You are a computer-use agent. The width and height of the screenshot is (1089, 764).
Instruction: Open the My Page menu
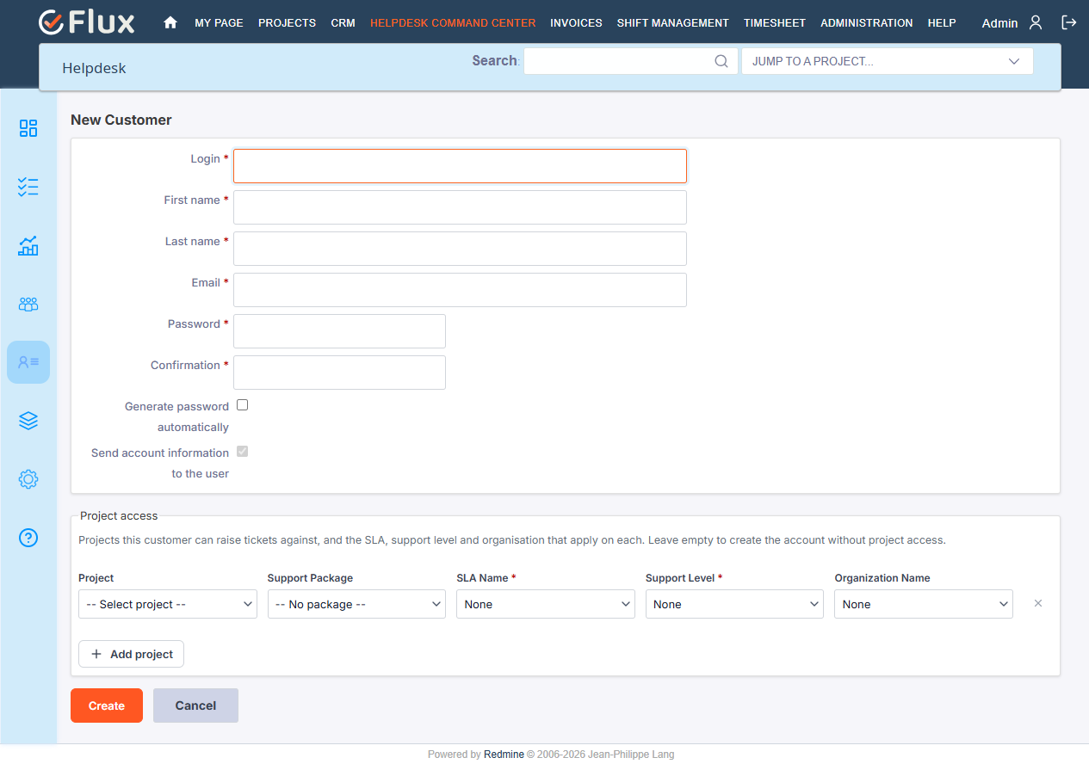coord(219,23)
